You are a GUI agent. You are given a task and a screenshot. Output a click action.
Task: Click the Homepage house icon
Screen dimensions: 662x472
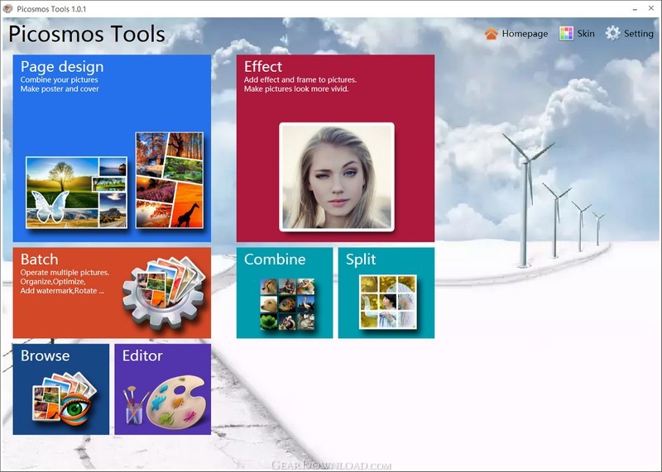pyautogui.click(x=491, y=33)
